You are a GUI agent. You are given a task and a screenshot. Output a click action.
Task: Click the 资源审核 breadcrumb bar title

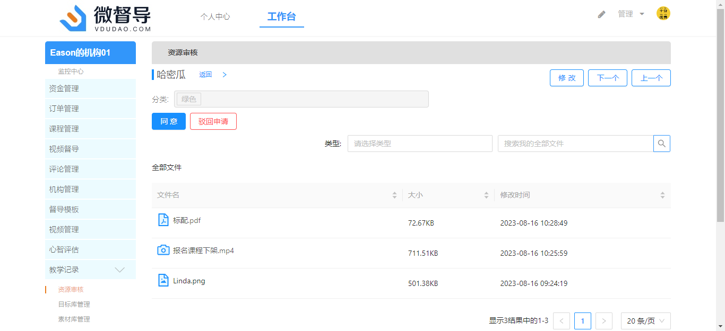click(183, 53)
